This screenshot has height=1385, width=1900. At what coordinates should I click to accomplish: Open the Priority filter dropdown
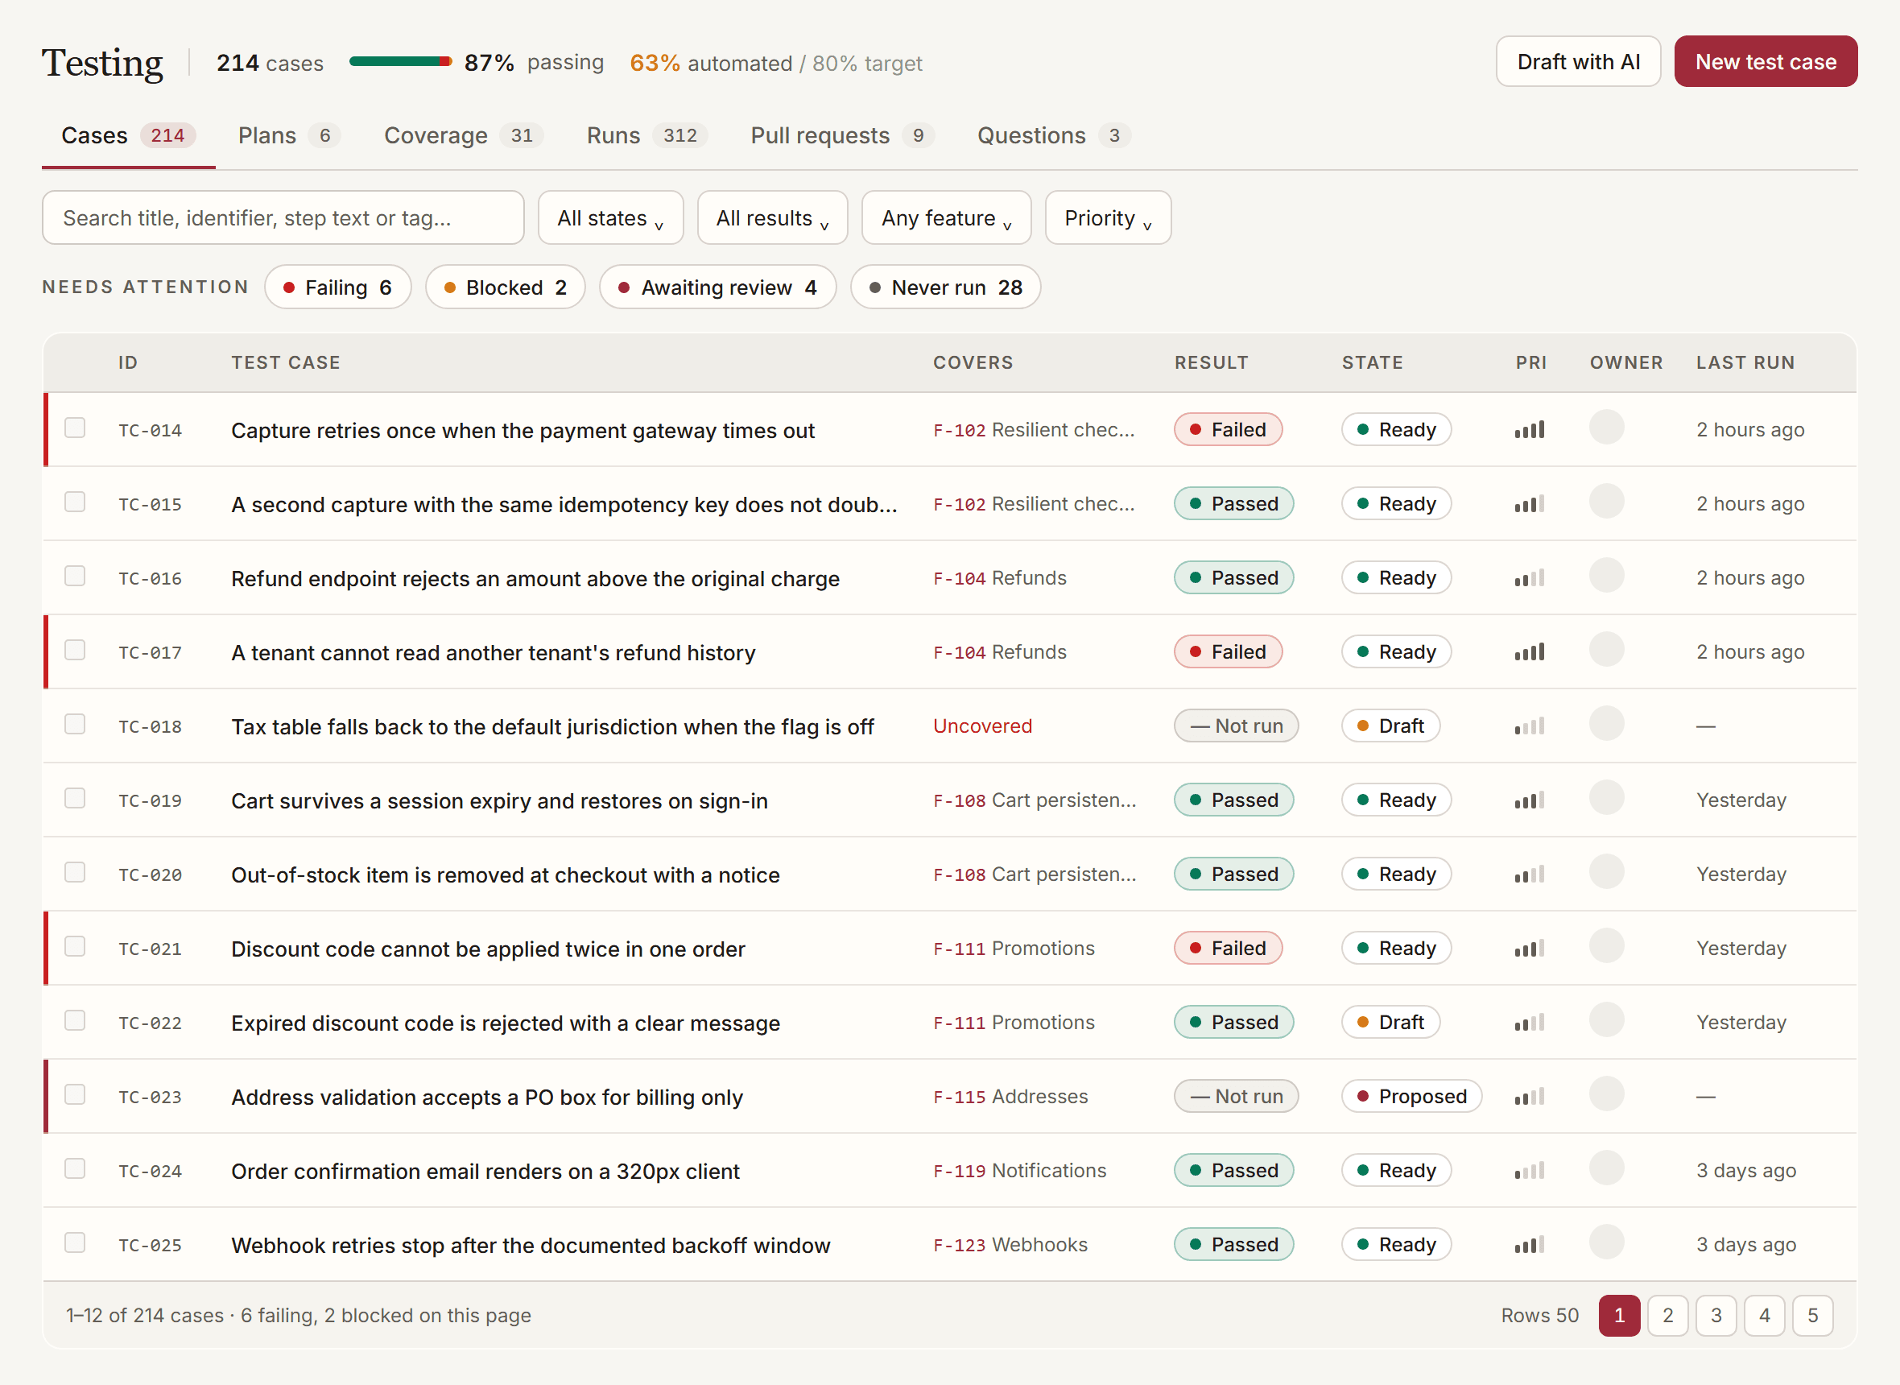[1107, 218]
